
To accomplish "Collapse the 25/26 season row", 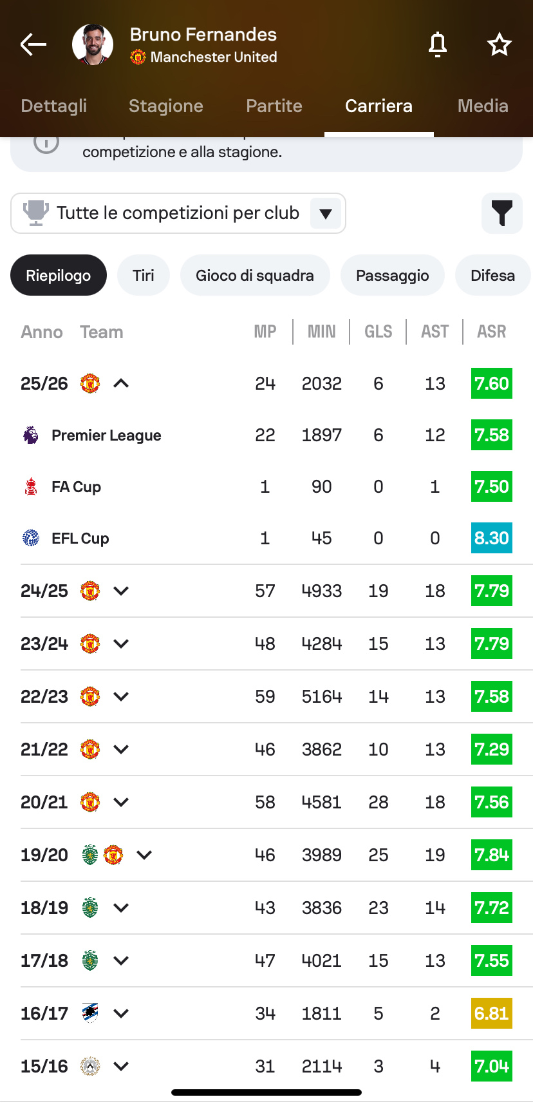I will tap(121, 383).
